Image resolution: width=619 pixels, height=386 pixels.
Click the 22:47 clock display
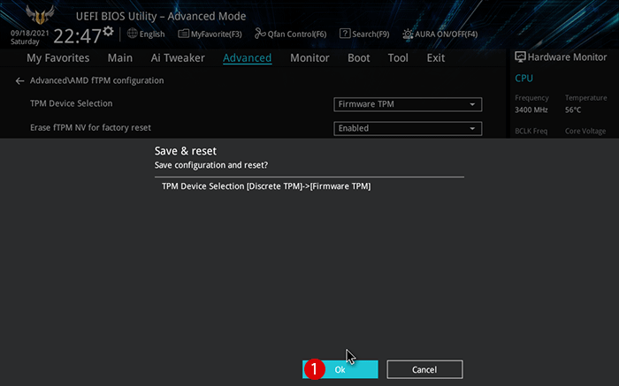tap(77, 36)
